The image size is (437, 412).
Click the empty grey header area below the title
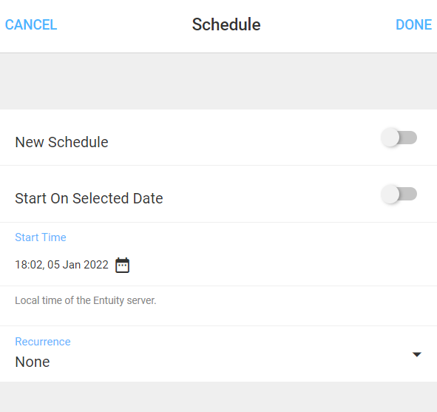click(219, 81)
